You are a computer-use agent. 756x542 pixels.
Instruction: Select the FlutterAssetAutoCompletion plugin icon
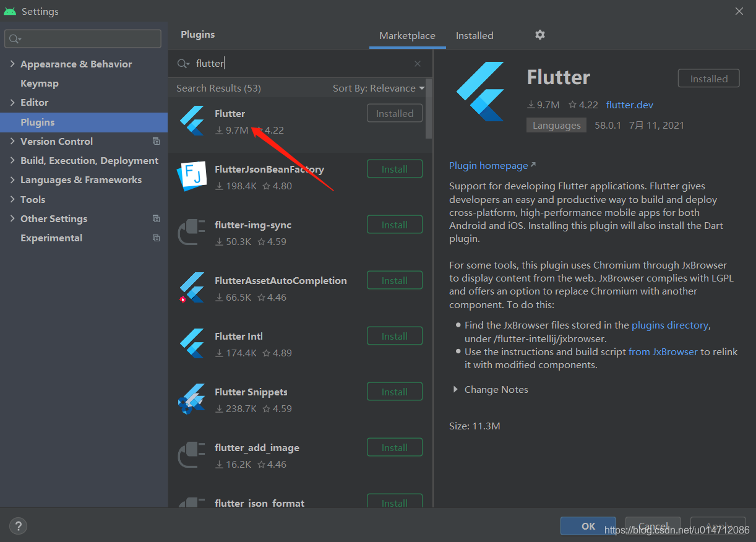[x=192, y=288]
